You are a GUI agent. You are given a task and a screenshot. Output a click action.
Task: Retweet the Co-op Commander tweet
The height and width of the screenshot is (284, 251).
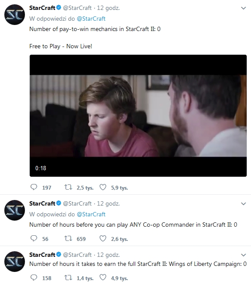pos(68,238)
